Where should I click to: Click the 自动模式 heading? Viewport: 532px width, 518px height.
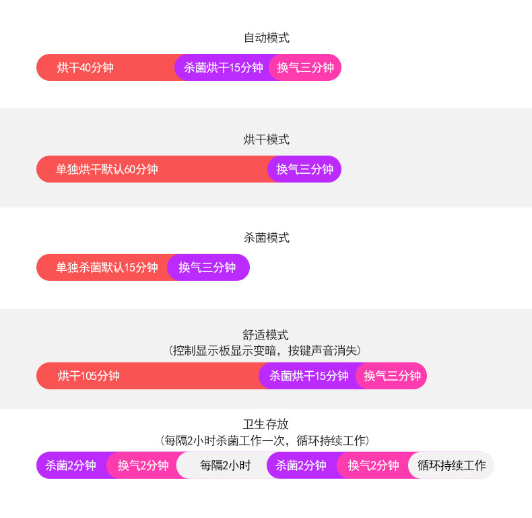click(x=267, y=38)
